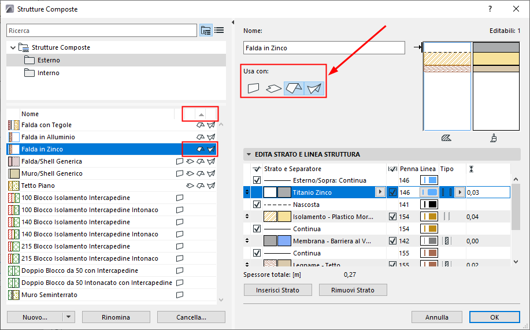Click reorder handle of Membrana layer
The height and width of the screenshot is (330, 530).
pyautogui.click(x=247, y=241)
